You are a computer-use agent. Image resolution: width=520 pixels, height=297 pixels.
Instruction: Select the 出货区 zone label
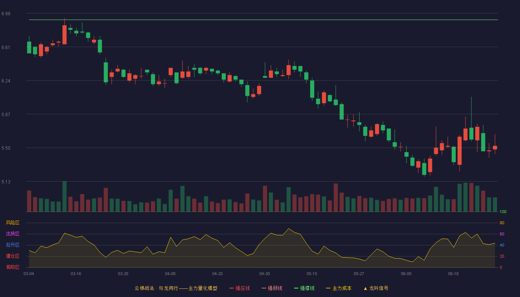tap(13, 234)
